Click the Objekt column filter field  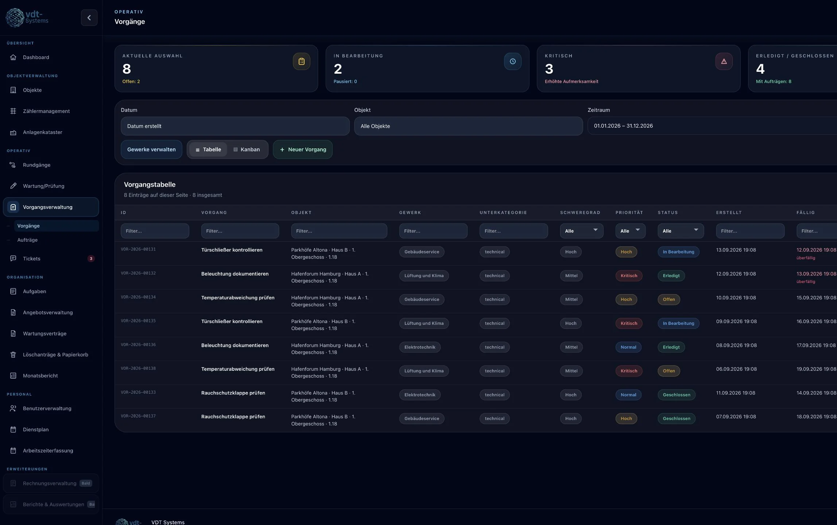(x=339, y=231)
